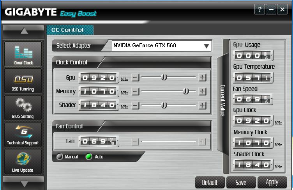Viewport: 293px width, 190px height.
Task: Click the Fan Speed readout display
Action: click(x=253, y=99)
